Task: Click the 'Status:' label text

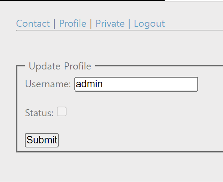Action: coord(39,113)
